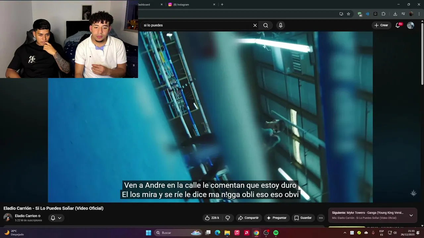The width and height of the screenshot is (424, 238).
Task: Open OBS Studio from taskbar
Action: click(266, 233)
